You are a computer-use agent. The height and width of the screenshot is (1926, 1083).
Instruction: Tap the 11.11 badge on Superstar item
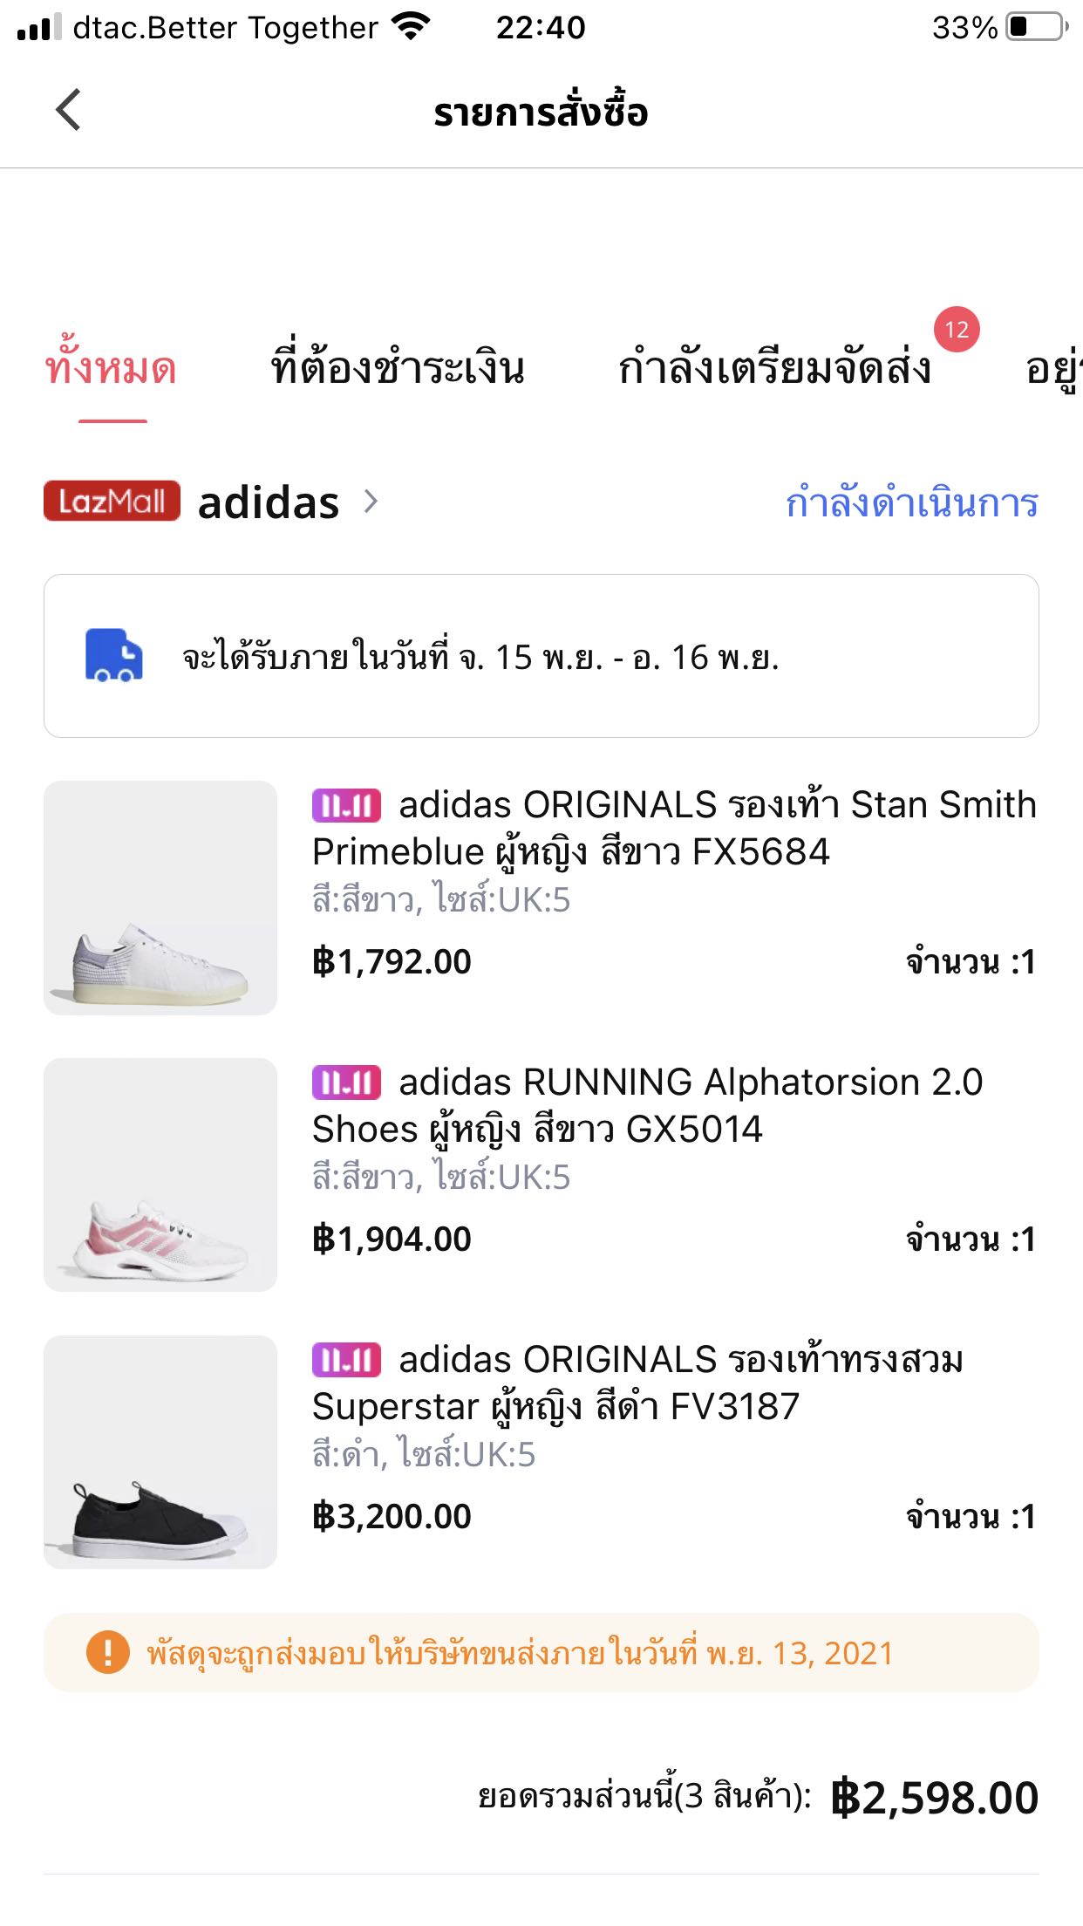pyautogui.click(x=346, y=1360)
